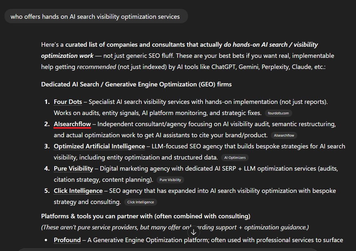The width and height of the screenshot is (356, 251).
Task: Select the Platforms and tools heading
Action: (x=145, y=216)
